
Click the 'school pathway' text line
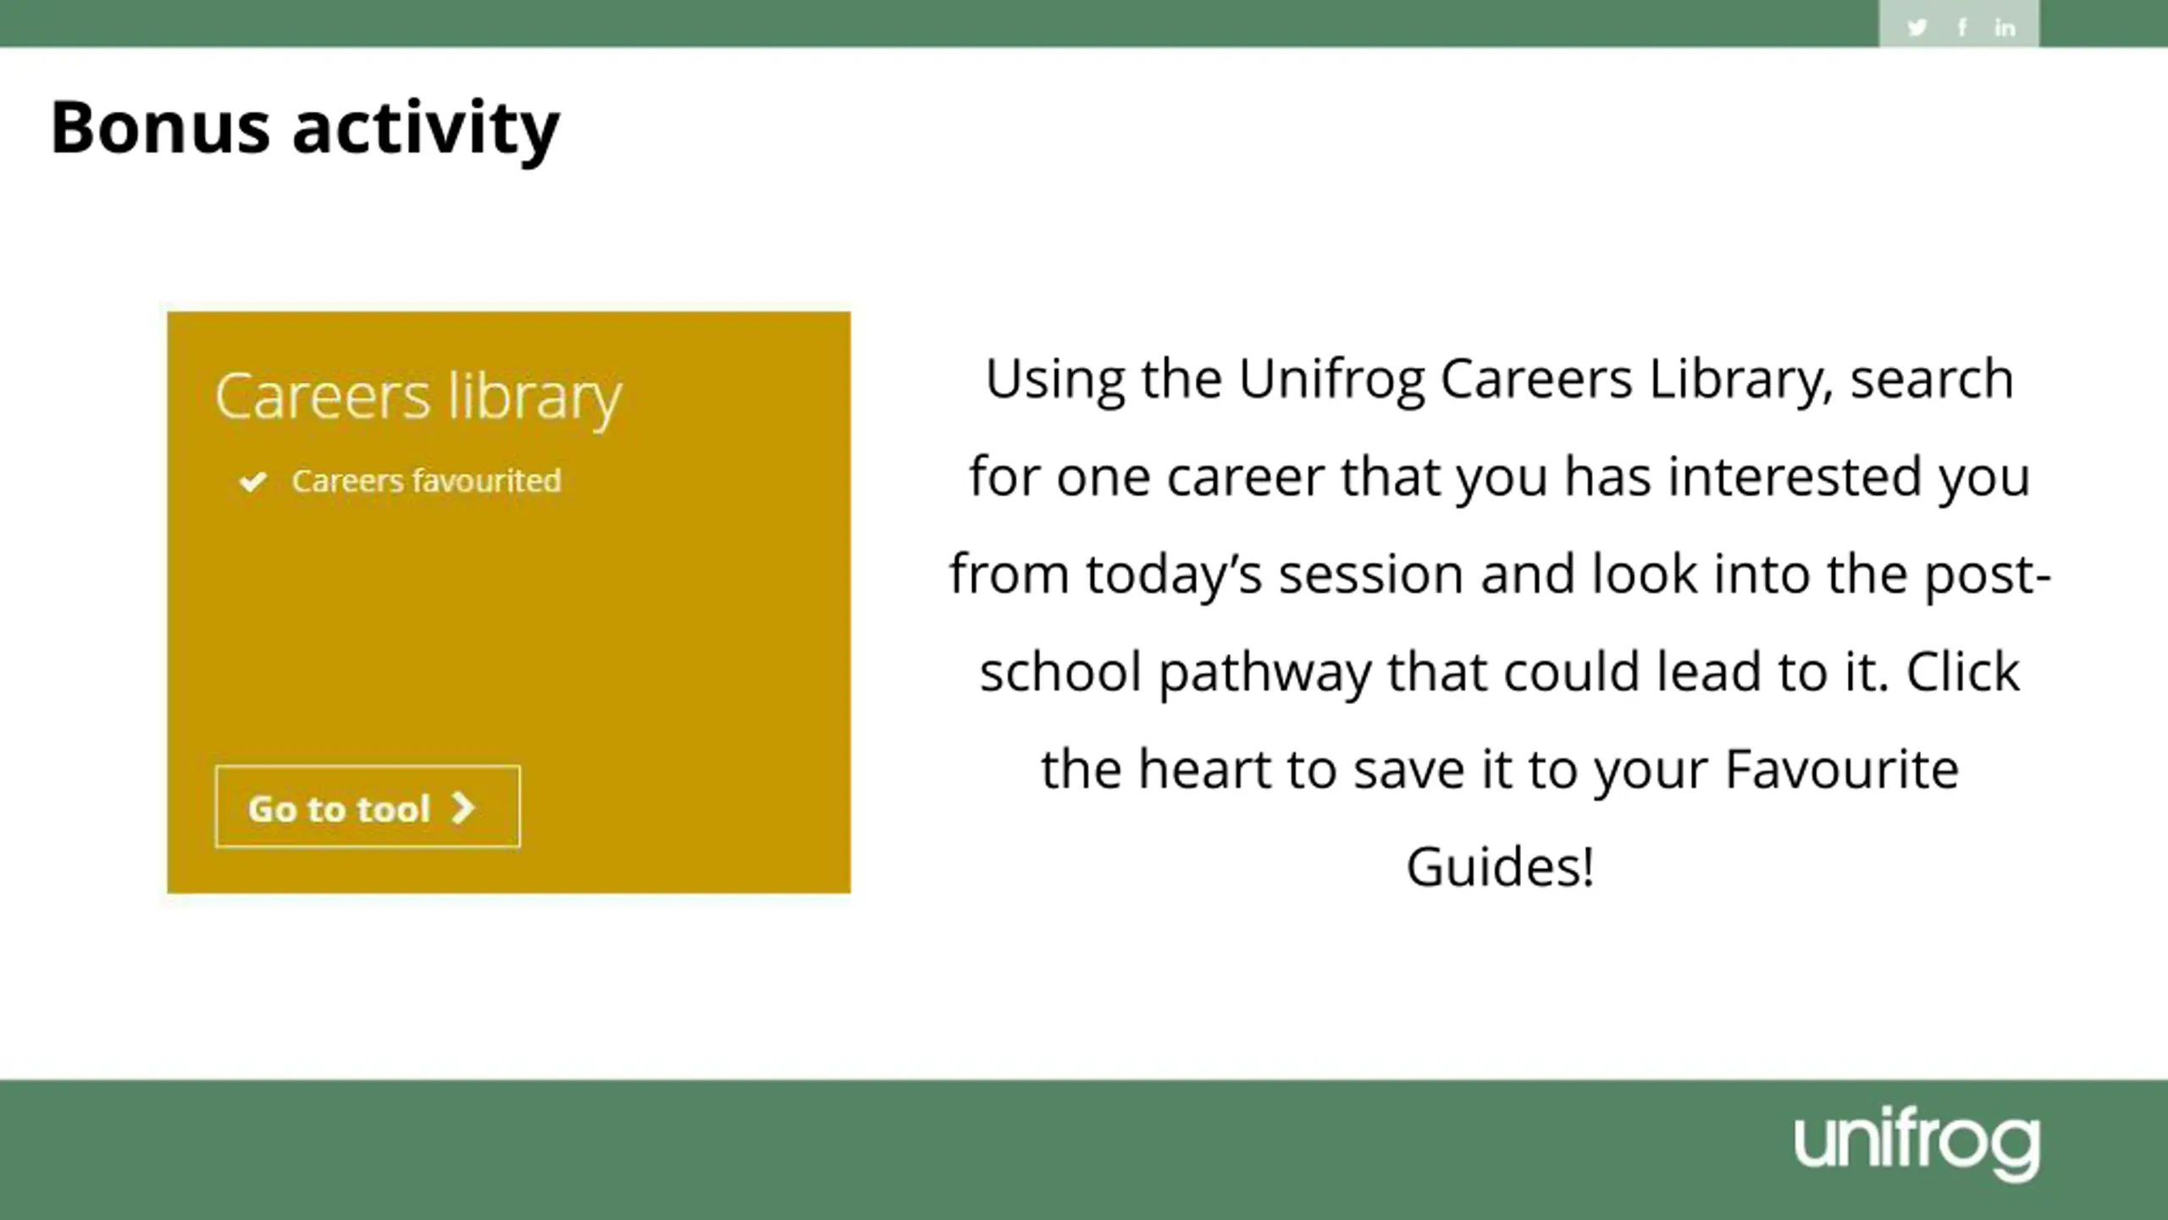1500,672
